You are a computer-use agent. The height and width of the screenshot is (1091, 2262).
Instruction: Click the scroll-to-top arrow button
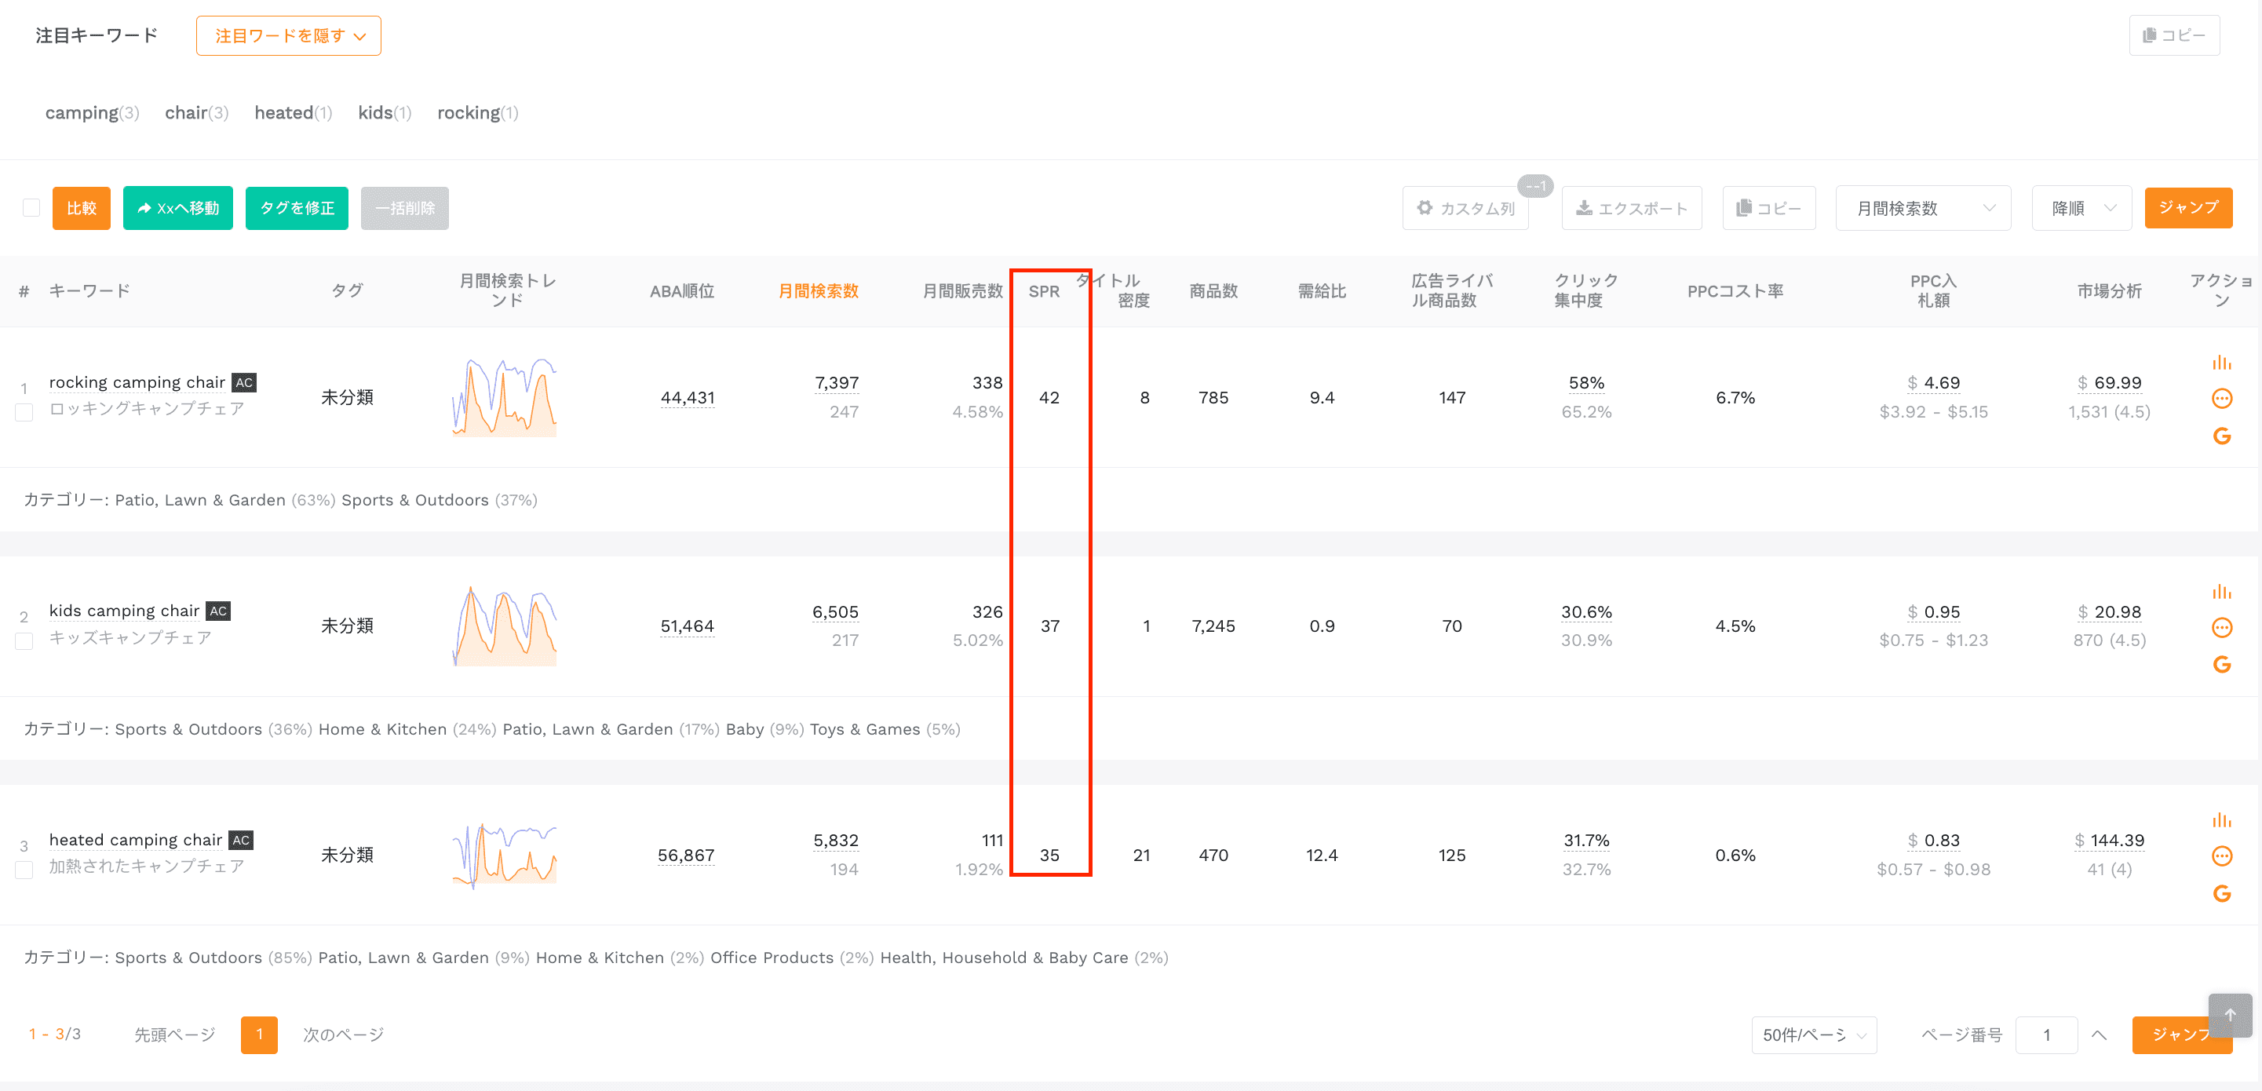click(x=2230, y=1015)
